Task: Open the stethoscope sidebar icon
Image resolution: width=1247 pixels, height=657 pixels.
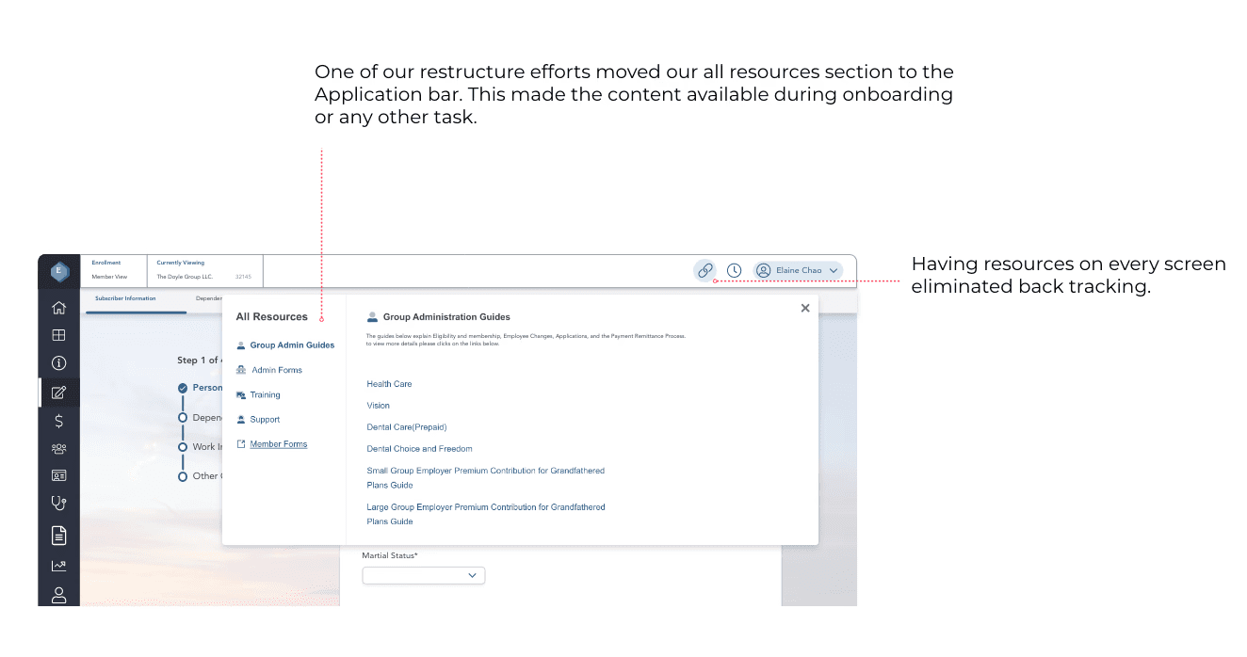Action: [59, 504]
